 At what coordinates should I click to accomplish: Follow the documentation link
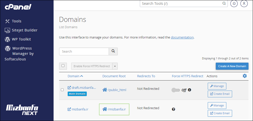182,37
